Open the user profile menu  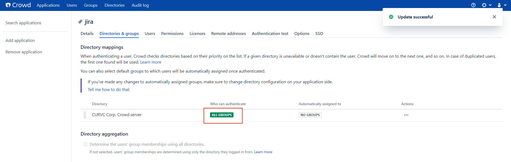point(502,5)
